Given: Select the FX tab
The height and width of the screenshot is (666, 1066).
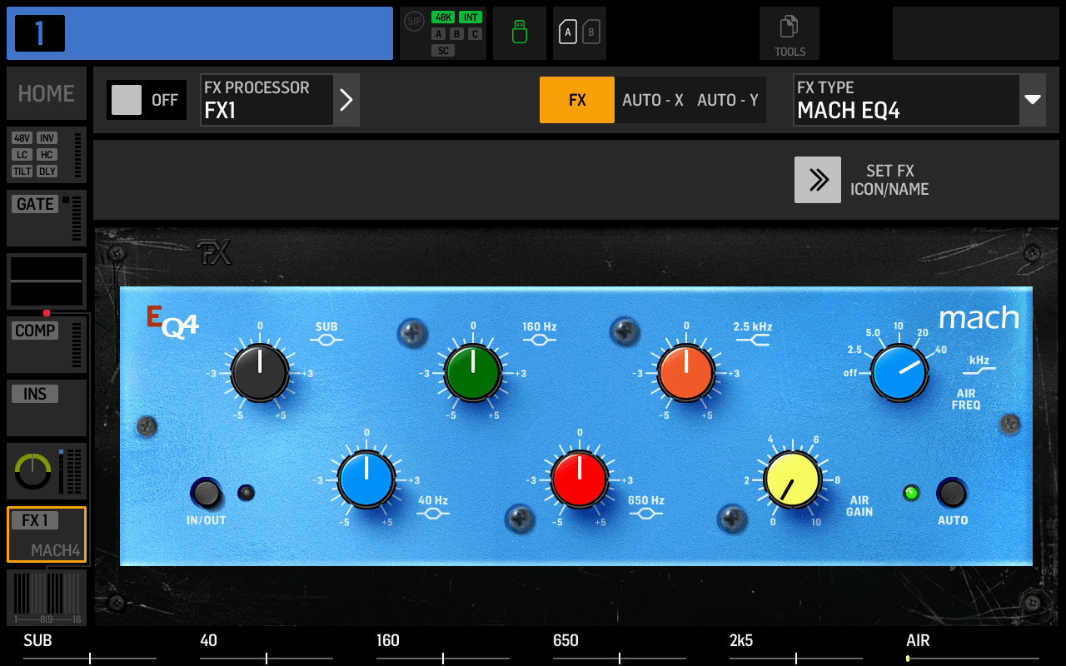Looking at the screenshot, I should [x=577, y=100].
